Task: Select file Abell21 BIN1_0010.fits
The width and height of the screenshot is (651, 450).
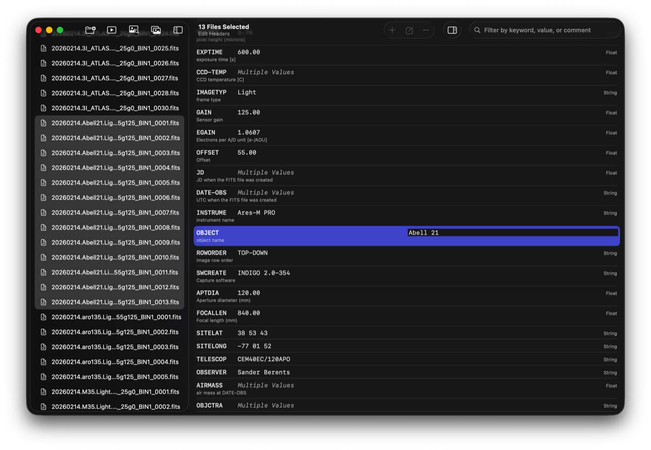Action: click(x=110, y=257)
